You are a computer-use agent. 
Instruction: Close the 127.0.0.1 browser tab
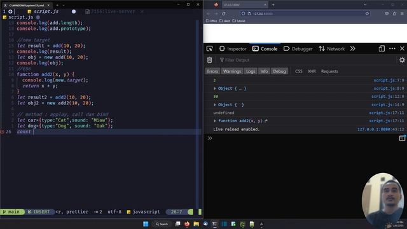[265, 4]
